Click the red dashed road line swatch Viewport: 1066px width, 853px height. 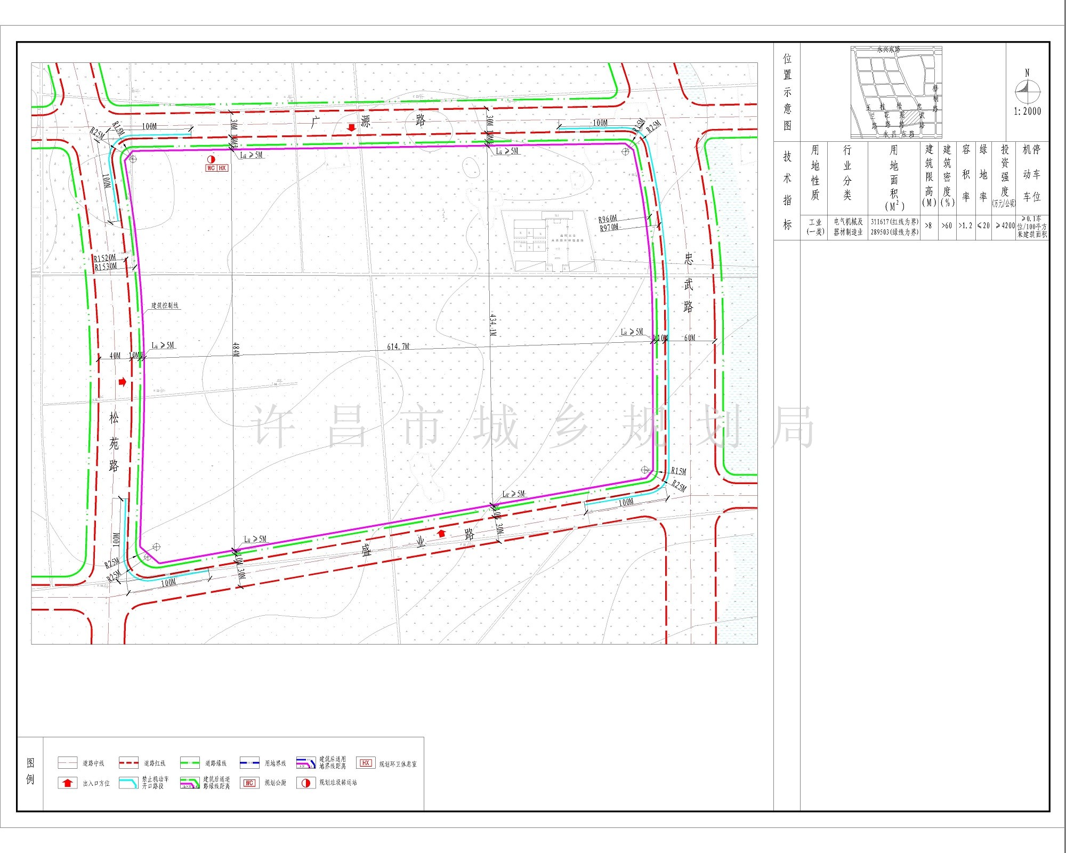(128, 763)
